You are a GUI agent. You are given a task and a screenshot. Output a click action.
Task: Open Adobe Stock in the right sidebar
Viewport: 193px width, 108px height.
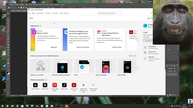[152, 53]
